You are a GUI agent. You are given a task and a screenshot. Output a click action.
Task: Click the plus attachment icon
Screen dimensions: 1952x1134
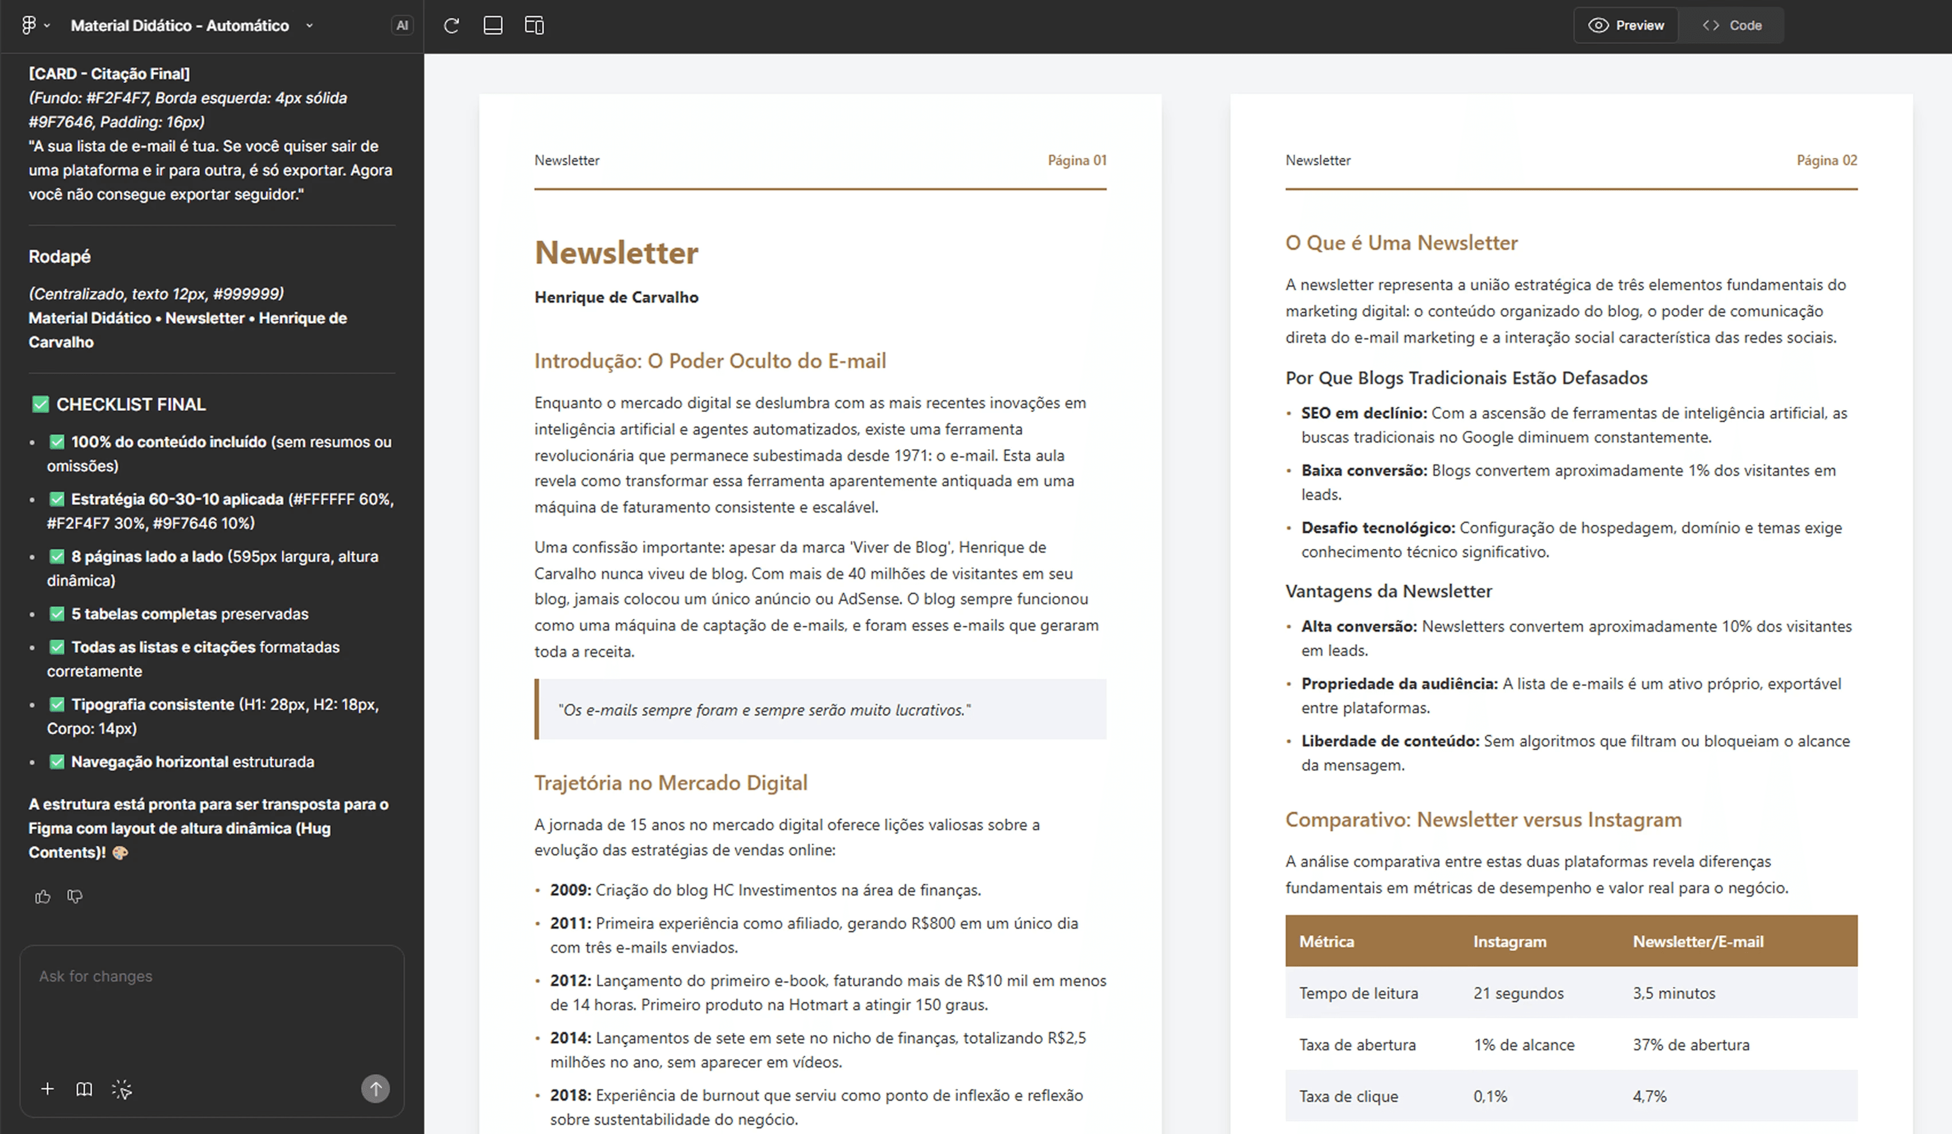click(47, 1089)
